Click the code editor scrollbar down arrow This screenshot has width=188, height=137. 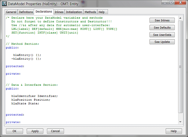(181, 122)
